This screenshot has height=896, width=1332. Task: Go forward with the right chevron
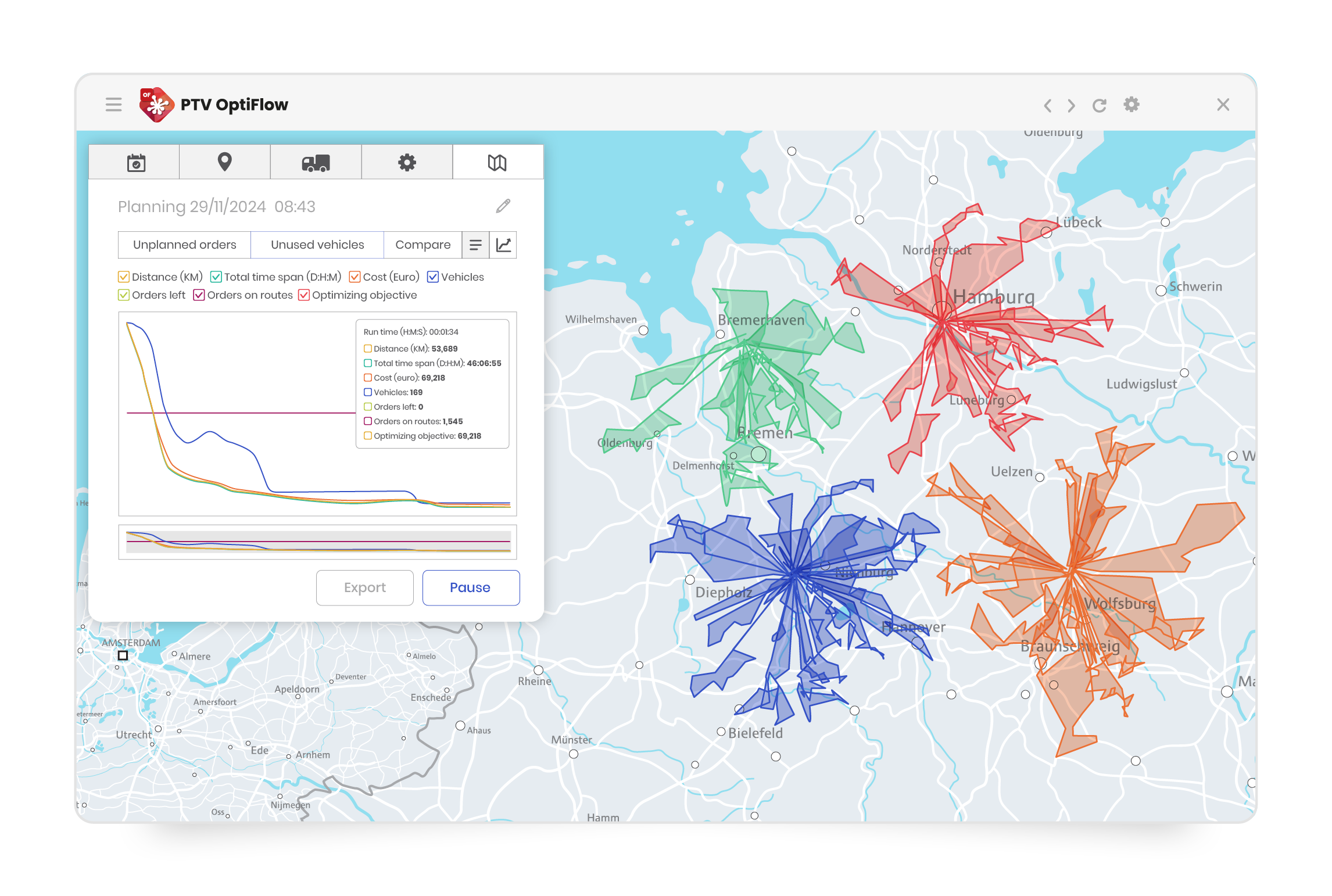1071,105
